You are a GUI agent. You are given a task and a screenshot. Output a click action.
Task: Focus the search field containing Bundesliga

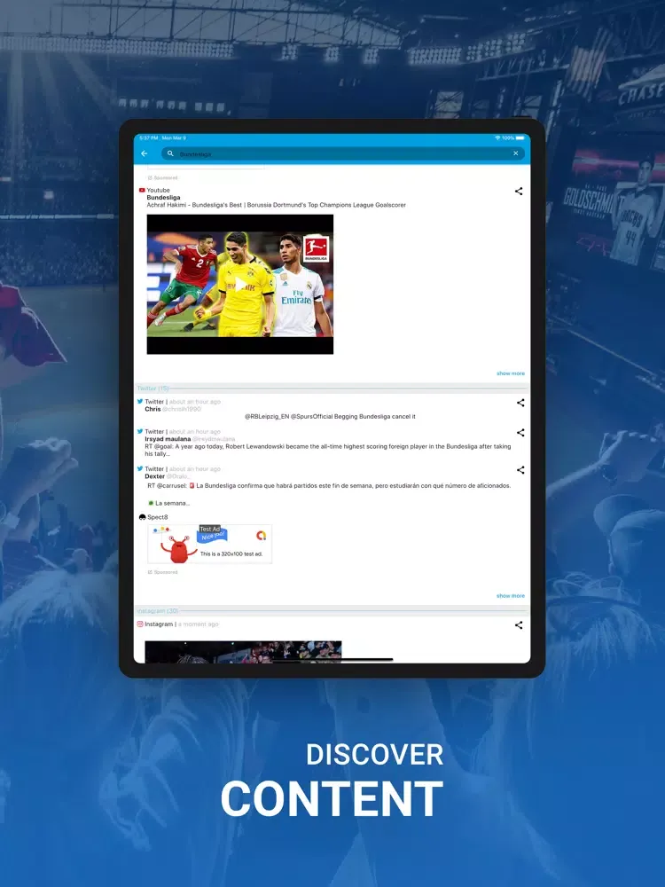(x=337, y=153)
